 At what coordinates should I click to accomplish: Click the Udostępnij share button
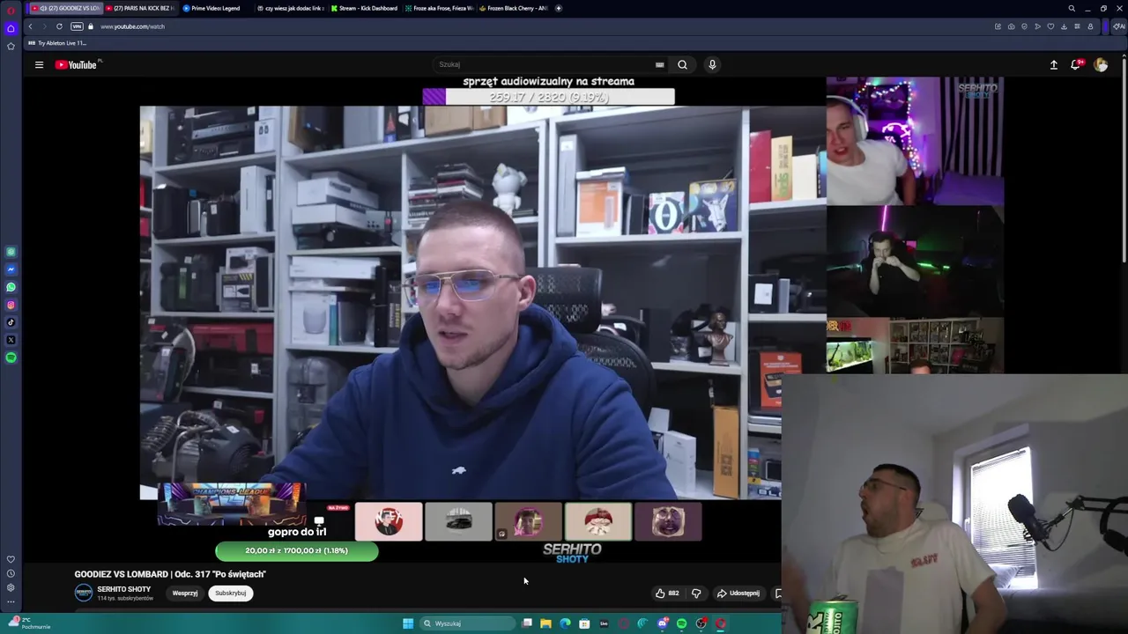738,593
